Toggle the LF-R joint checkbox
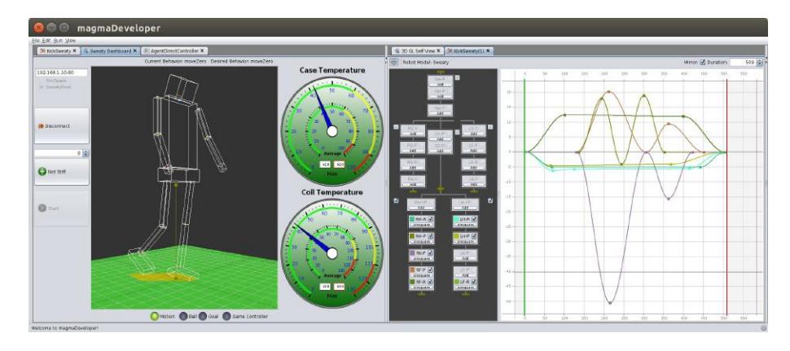790x351 pixels. [474, 282]
